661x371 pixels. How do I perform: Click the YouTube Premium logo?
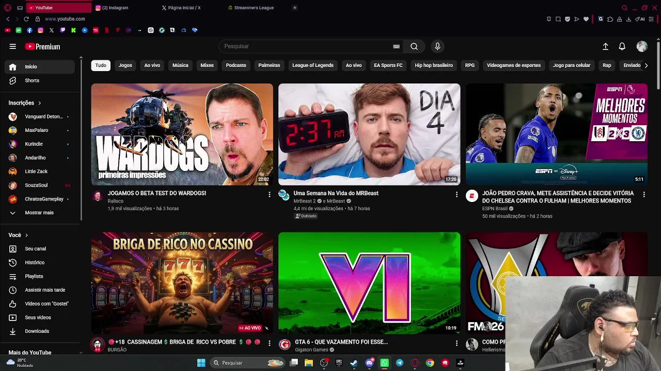tap(42, 46)
